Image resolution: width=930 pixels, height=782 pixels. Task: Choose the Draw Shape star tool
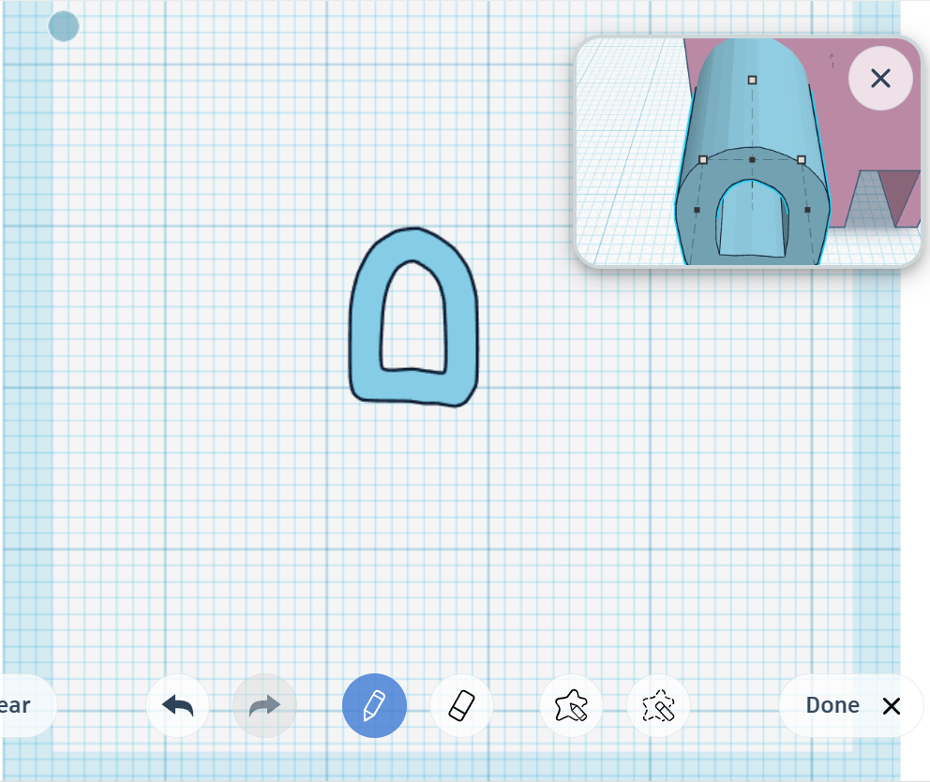571,706
